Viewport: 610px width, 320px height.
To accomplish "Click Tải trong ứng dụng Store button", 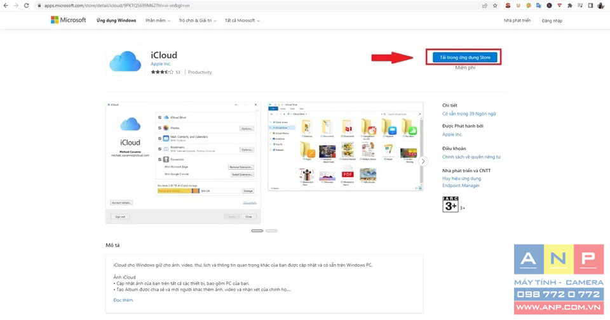I will click(x=465, y=58).
